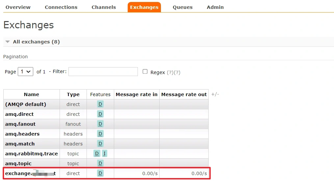Click the D badge in amq.topic row

pyautogui.click(x=100, y=164)
